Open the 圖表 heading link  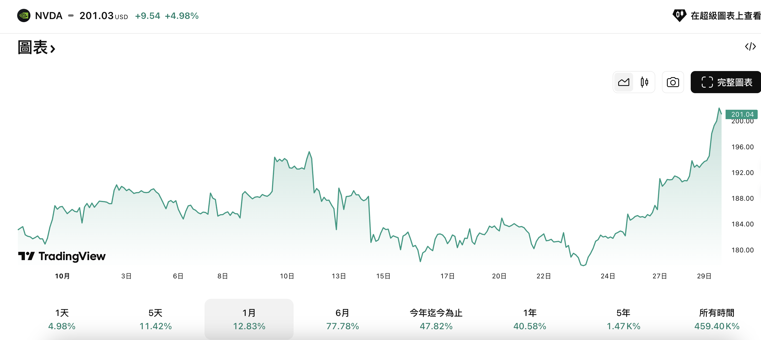point(37,48)
